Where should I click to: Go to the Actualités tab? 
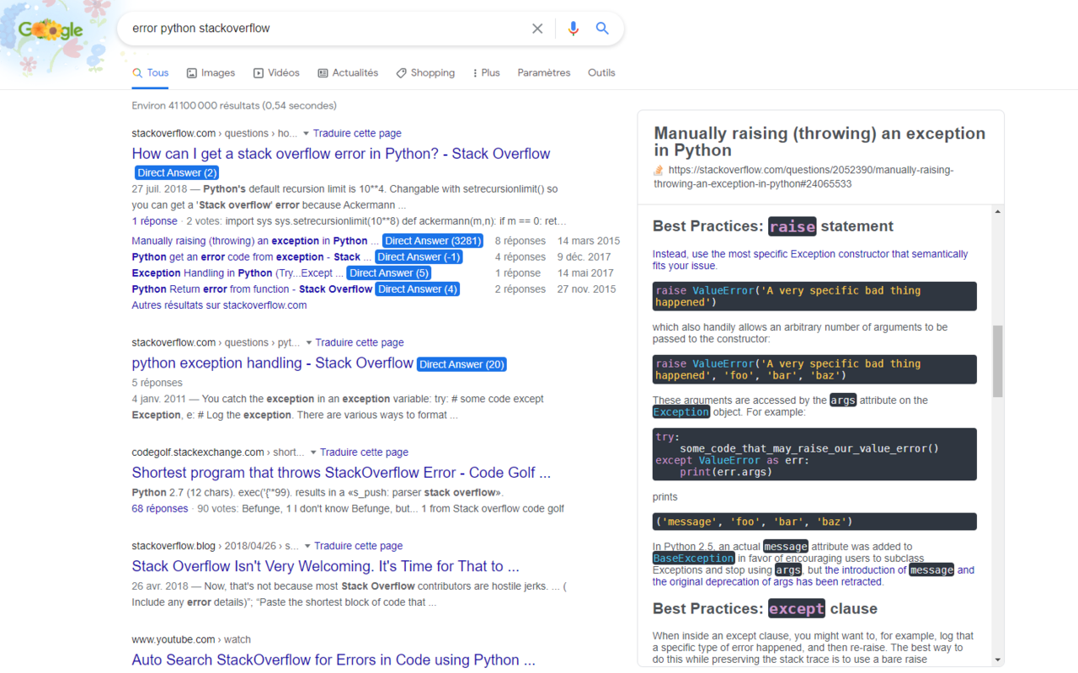coord(348,73)
